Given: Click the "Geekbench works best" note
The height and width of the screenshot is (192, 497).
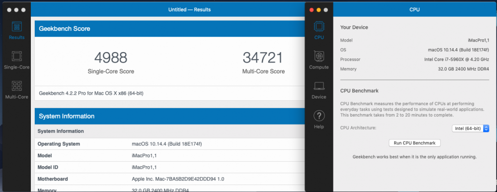Looking at the screenshot, I should coord(414,157).
